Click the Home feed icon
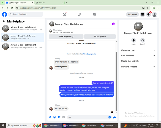 [64, 14]
